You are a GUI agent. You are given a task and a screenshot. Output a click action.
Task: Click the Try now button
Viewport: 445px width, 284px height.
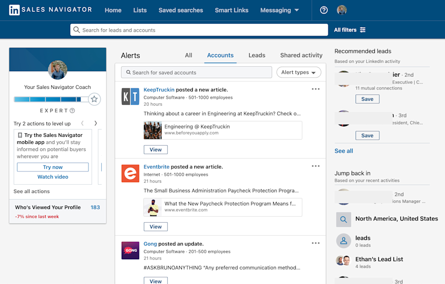[x=53, y=167]
